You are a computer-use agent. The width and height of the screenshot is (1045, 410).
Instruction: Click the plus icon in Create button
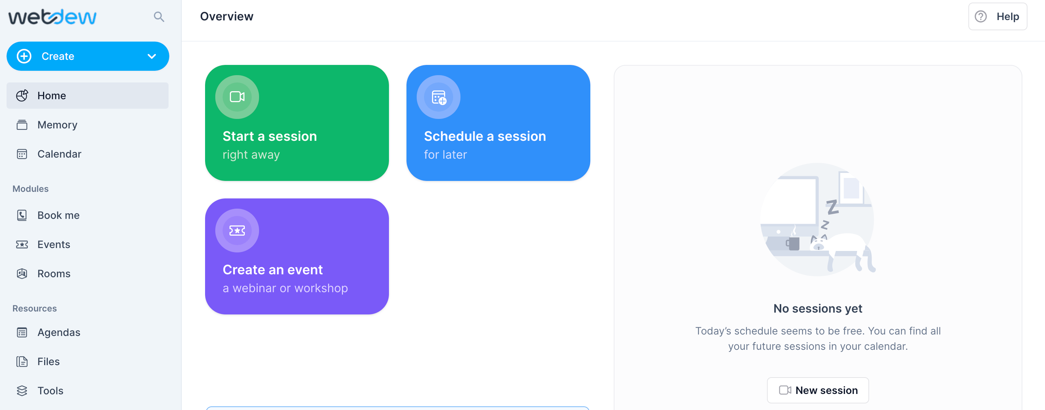point(24,56)
